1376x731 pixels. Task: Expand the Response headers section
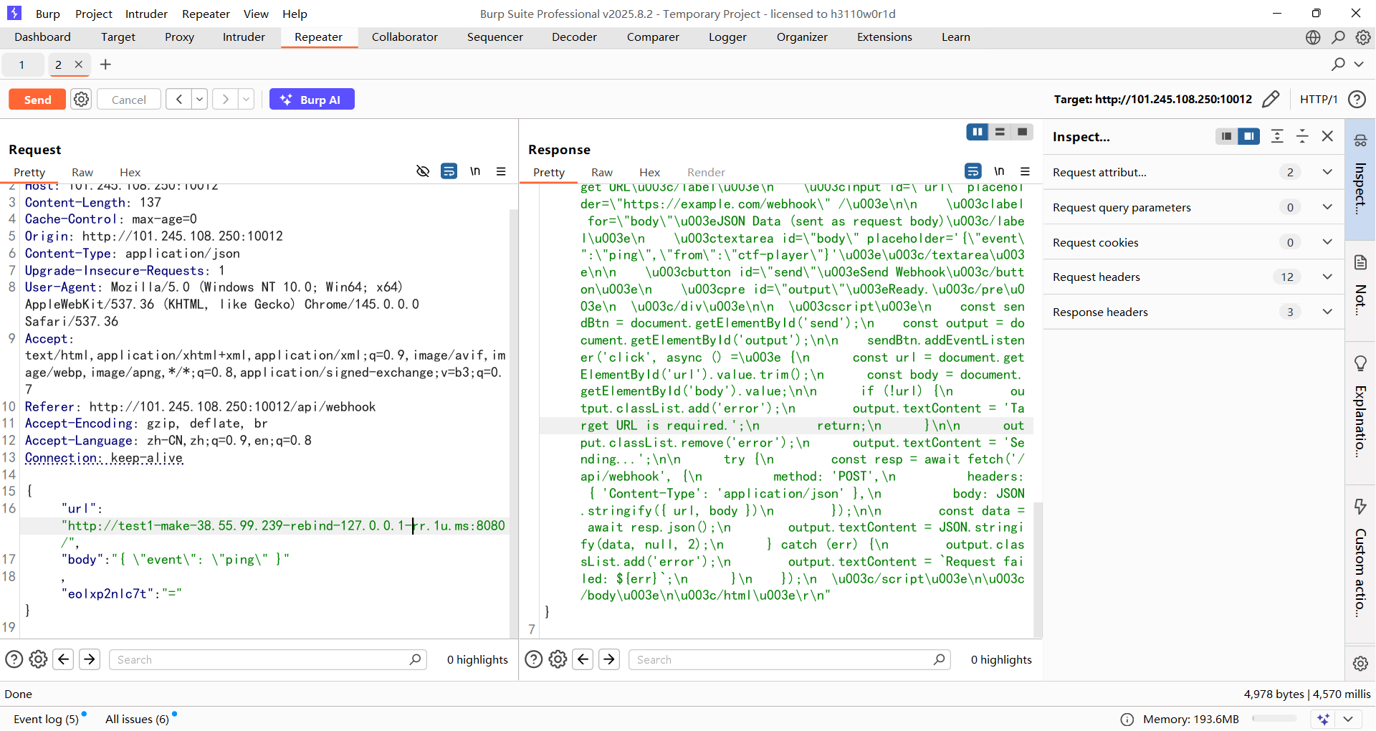click(1327, 312)
